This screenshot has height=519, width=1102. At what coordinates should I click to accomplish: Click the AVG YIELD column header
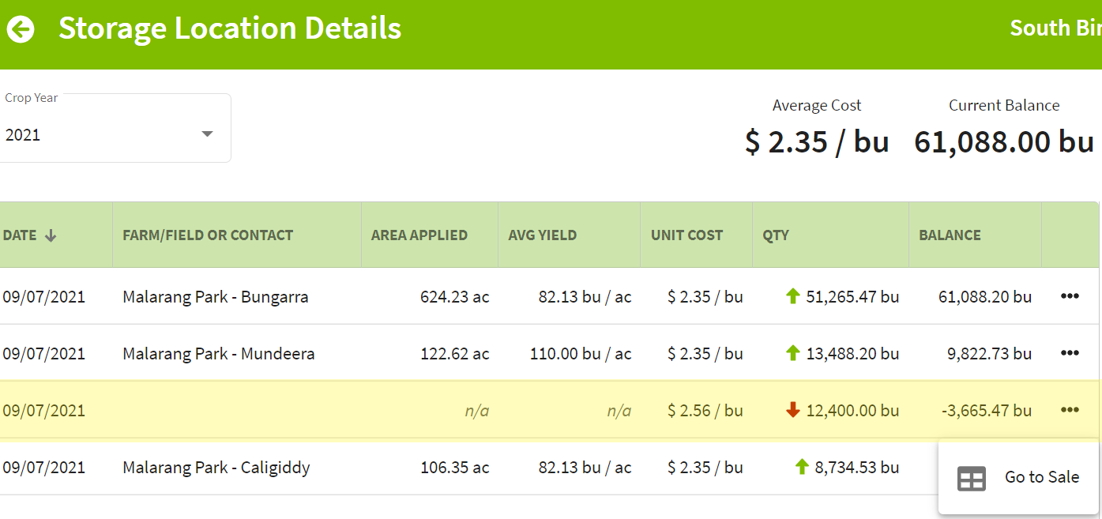coord(543,235)
